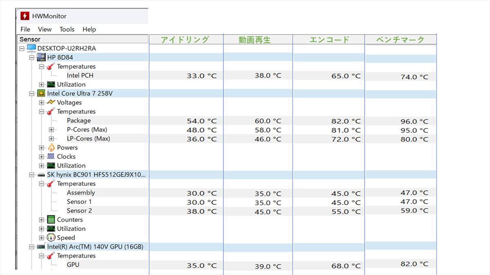Collapse the SK hynix BC901 node
The width and height of the screenshot is (490, 275).
tap(32, 175)
